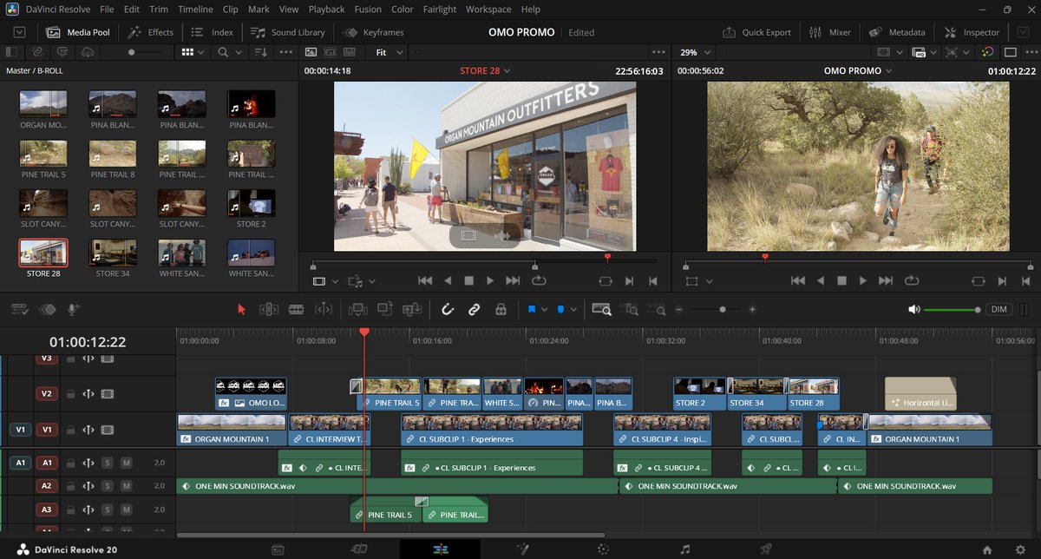This screenshot has width=1041, height=559.
Task: Adjust the monitor volume green slider
Action: click(x=952, y=310)
